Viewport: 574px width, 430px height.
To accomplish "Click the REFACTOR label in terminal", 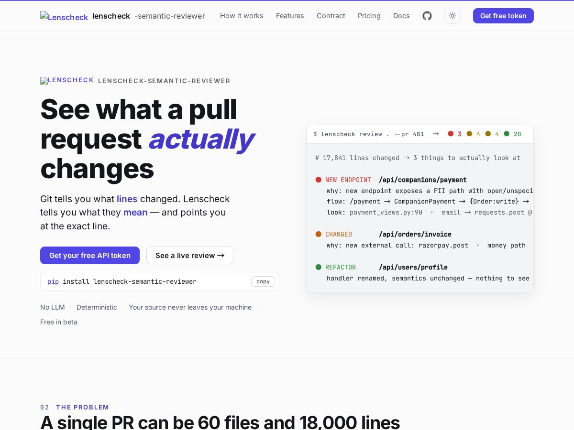I will point(341,268).
